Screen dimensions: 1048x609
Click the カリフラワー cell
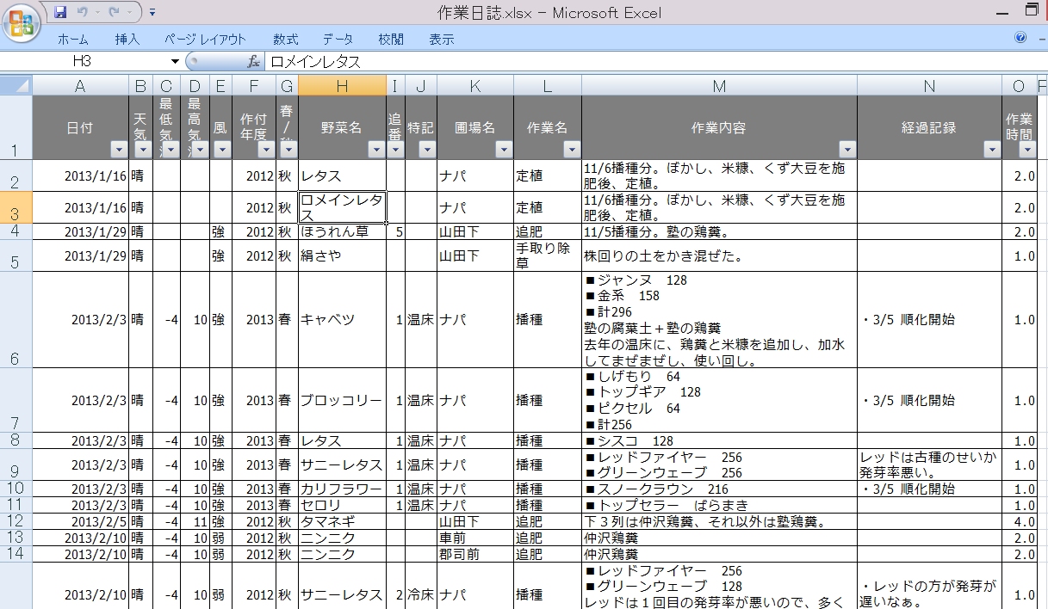pos(343,489)
